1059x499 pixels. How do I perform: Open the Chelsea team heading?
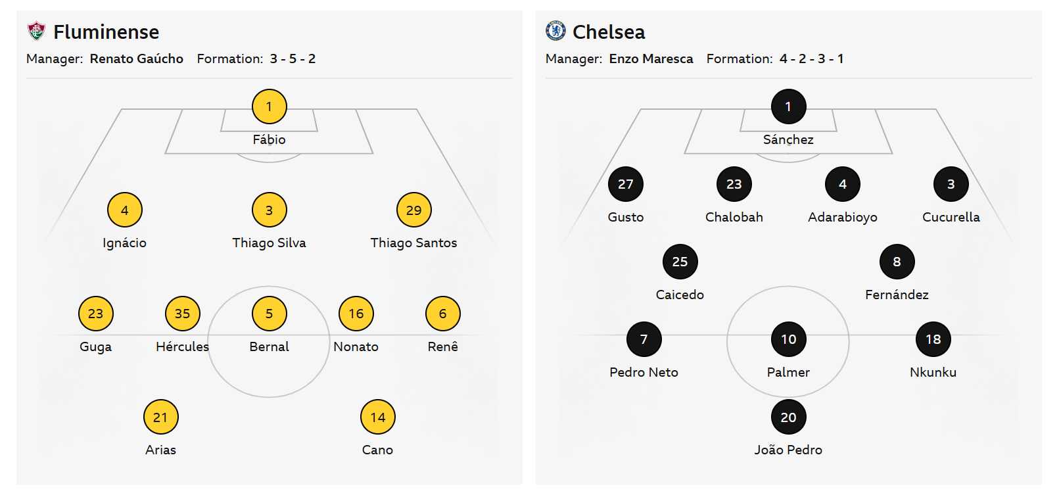pyautogui.click(x=609, y=32)
